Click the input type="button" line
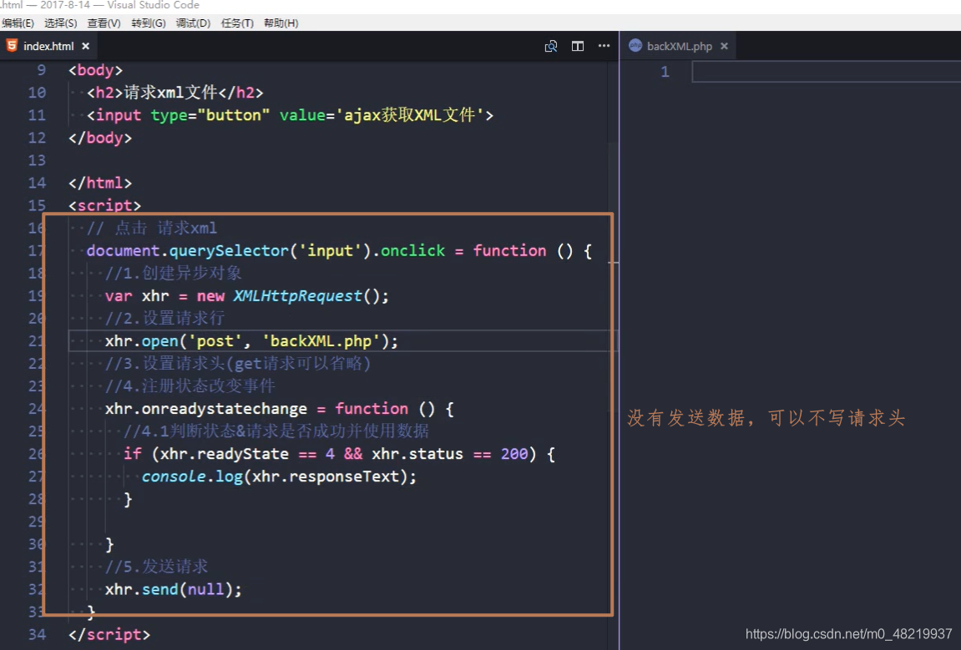Viewport: 961px width, 650px height. (290, 115)
